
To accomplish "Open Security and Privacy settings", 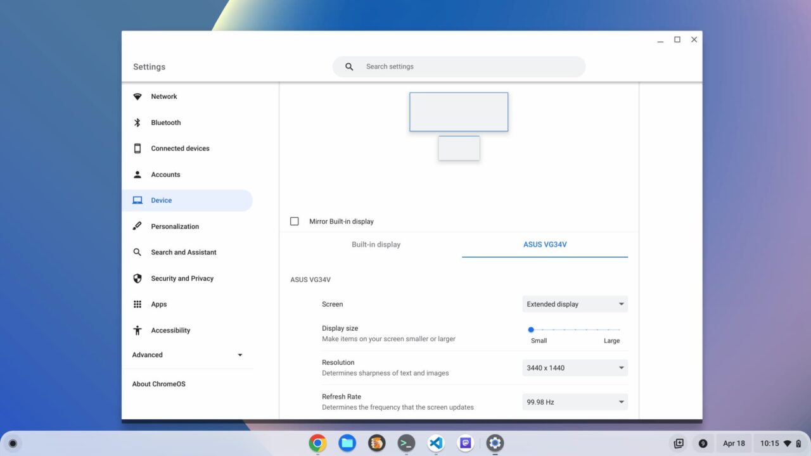I will (x=188, y=278).
